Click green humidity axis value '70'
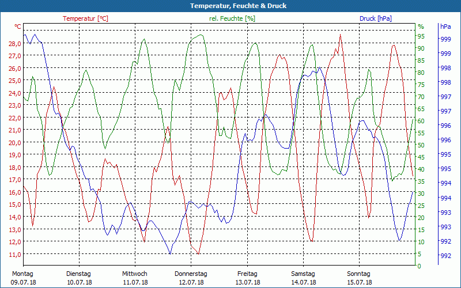Viewport: 461px width, 288px height. (421, 97)
